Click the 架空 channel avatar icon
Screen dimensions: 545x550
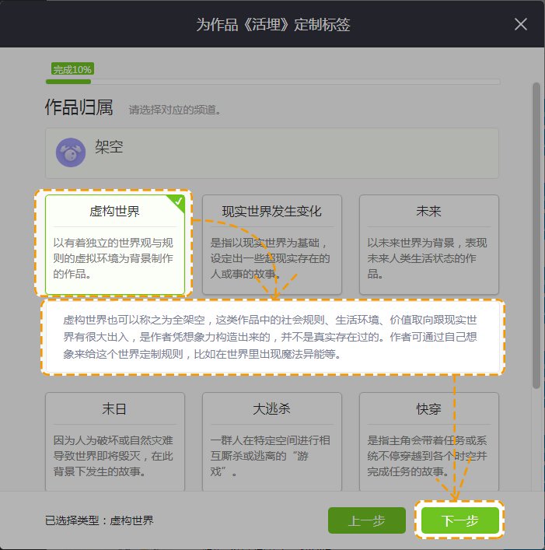(x=71, y=152)
